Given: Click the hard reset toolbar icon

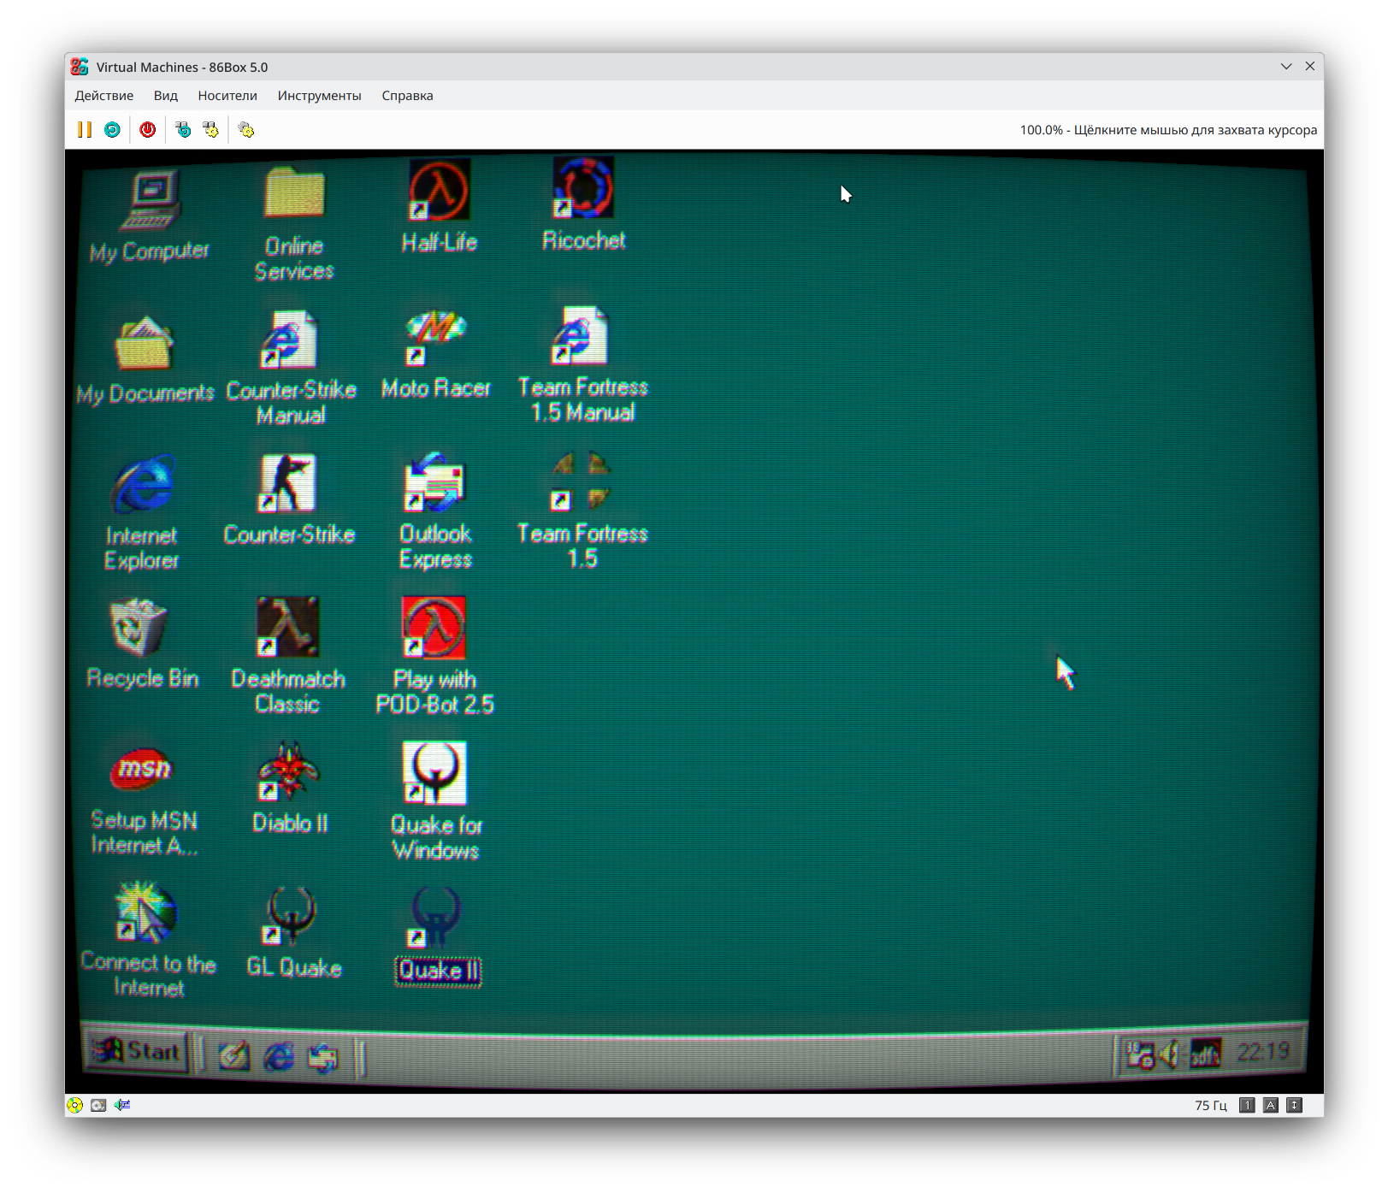Looking at the screenshot, I should [x=112, y=130].
